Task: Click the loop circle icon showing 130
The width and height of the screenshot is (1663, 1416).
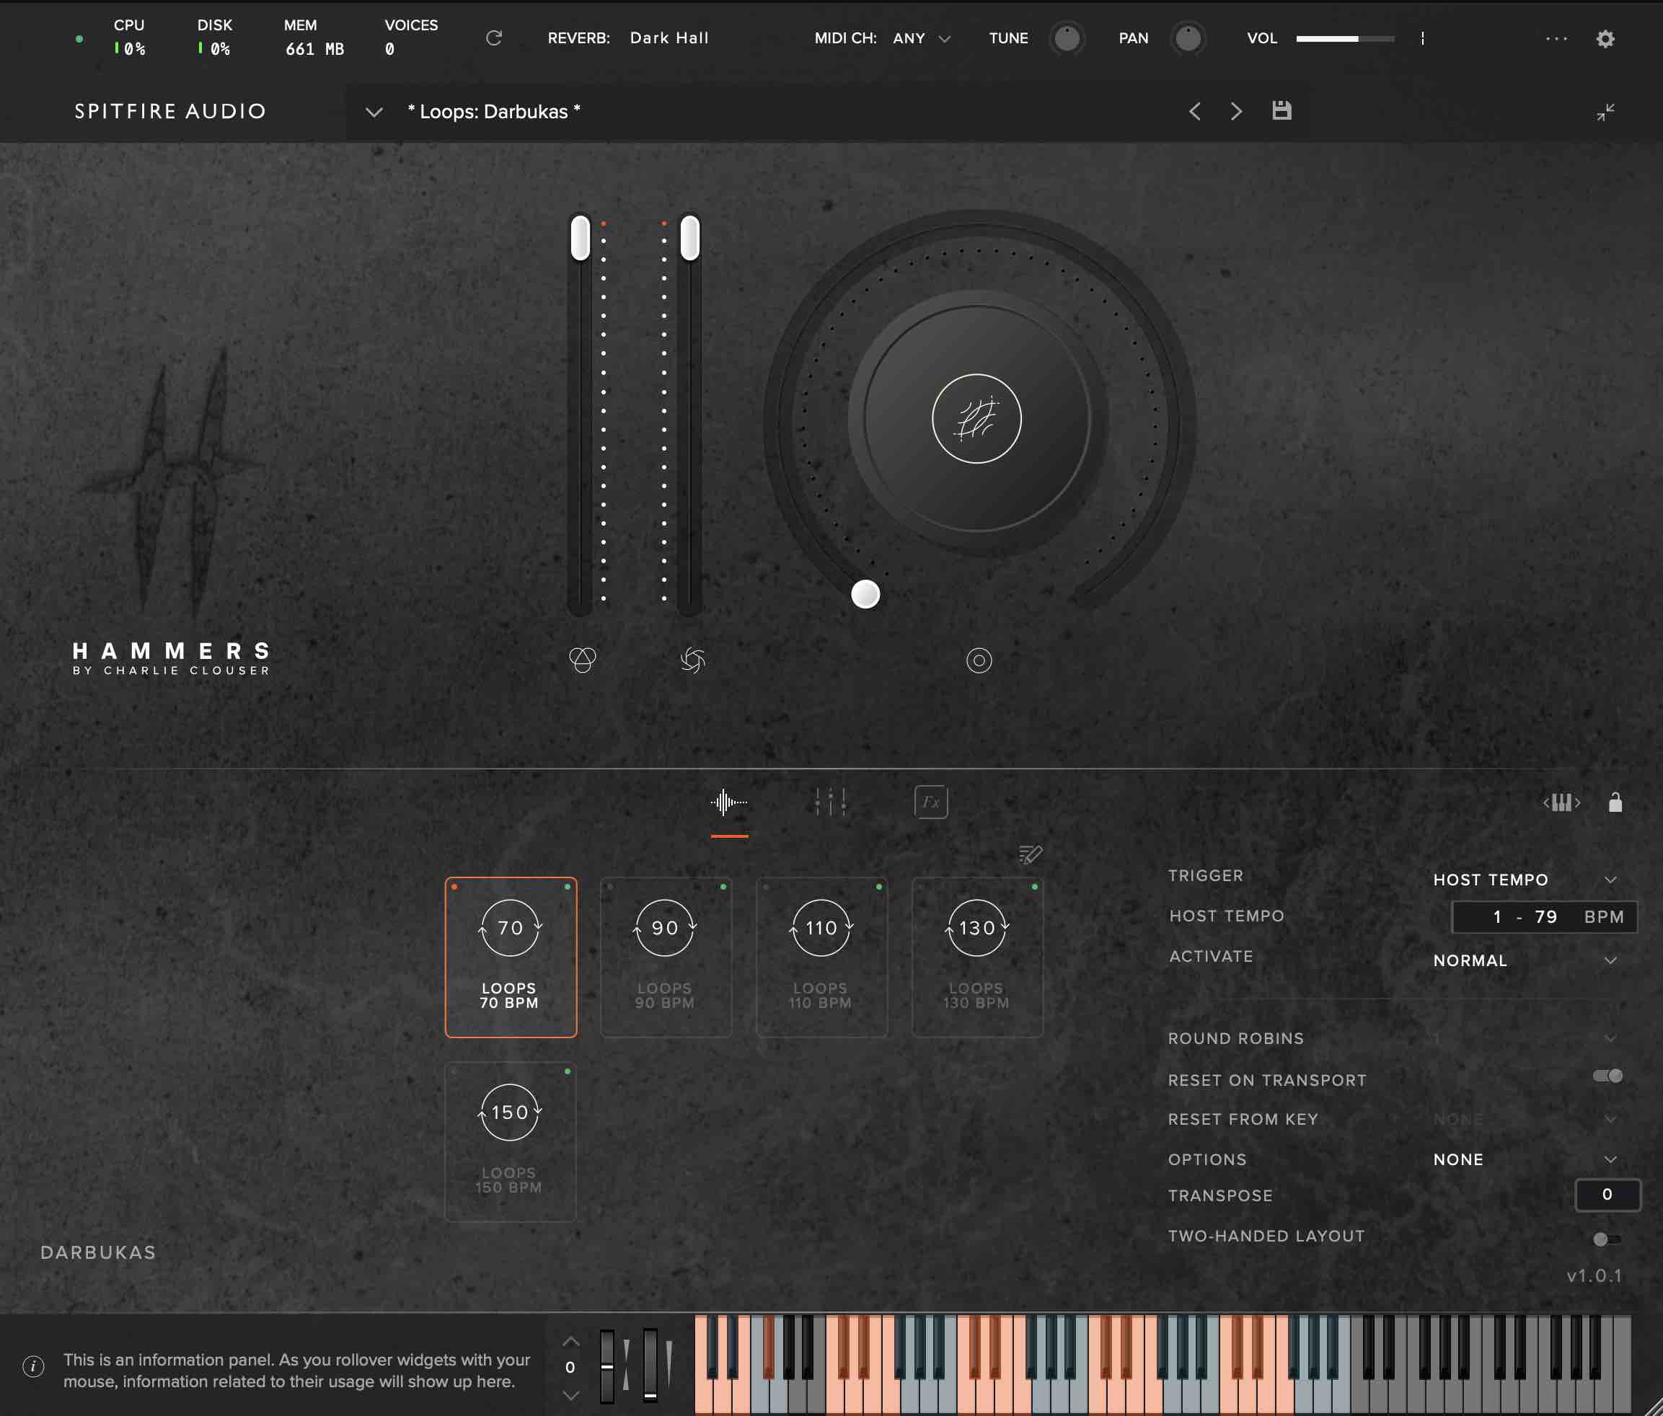Action: click(x=976, y=927)
